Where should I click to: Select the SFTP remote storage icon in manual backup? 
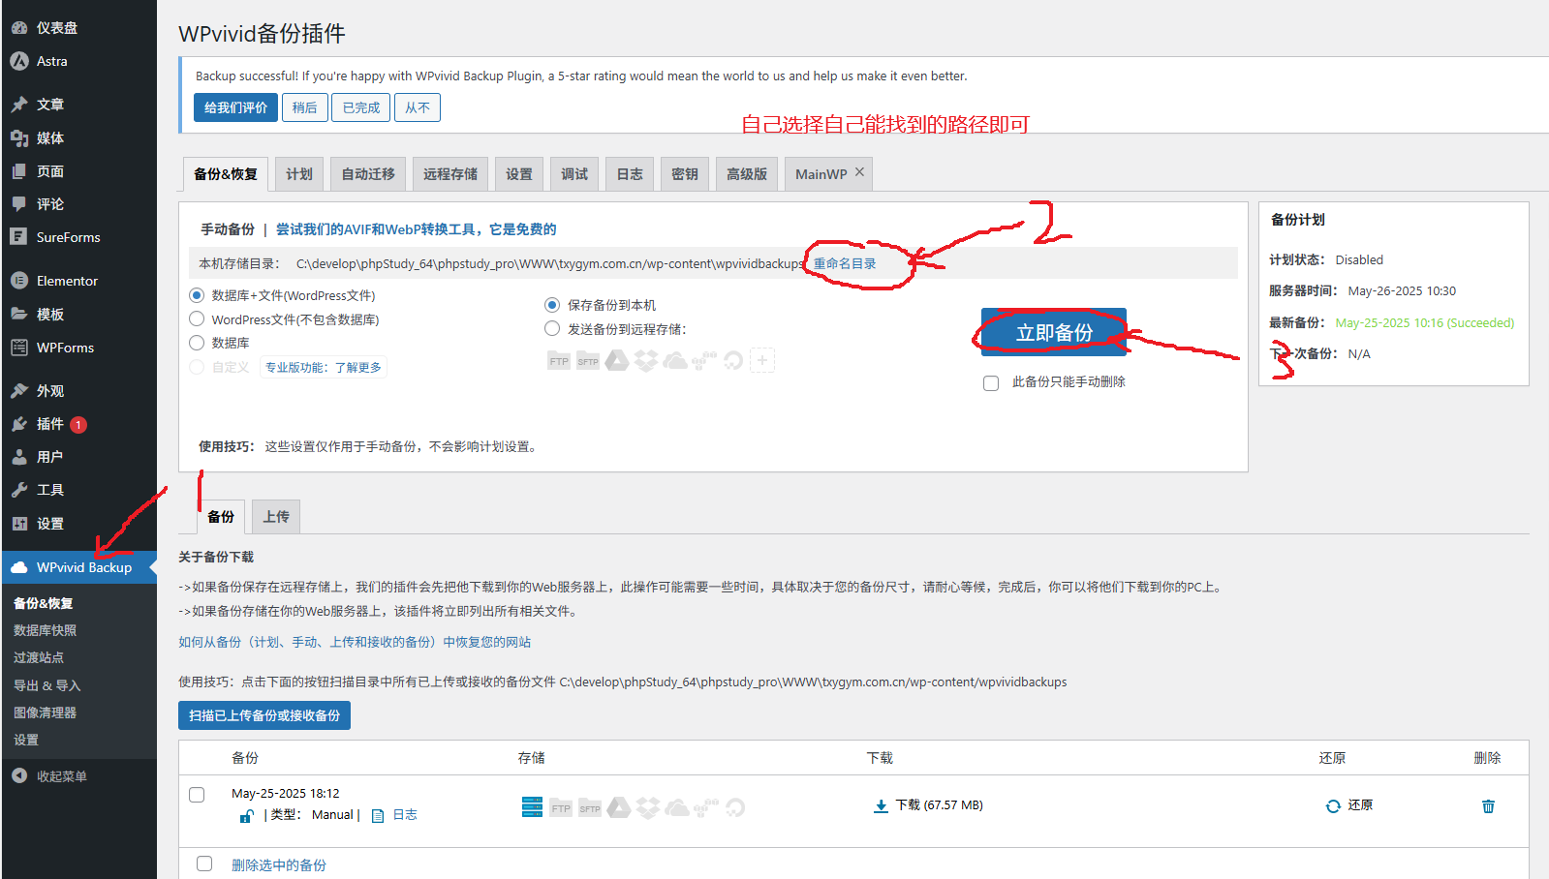click(588, 361)
